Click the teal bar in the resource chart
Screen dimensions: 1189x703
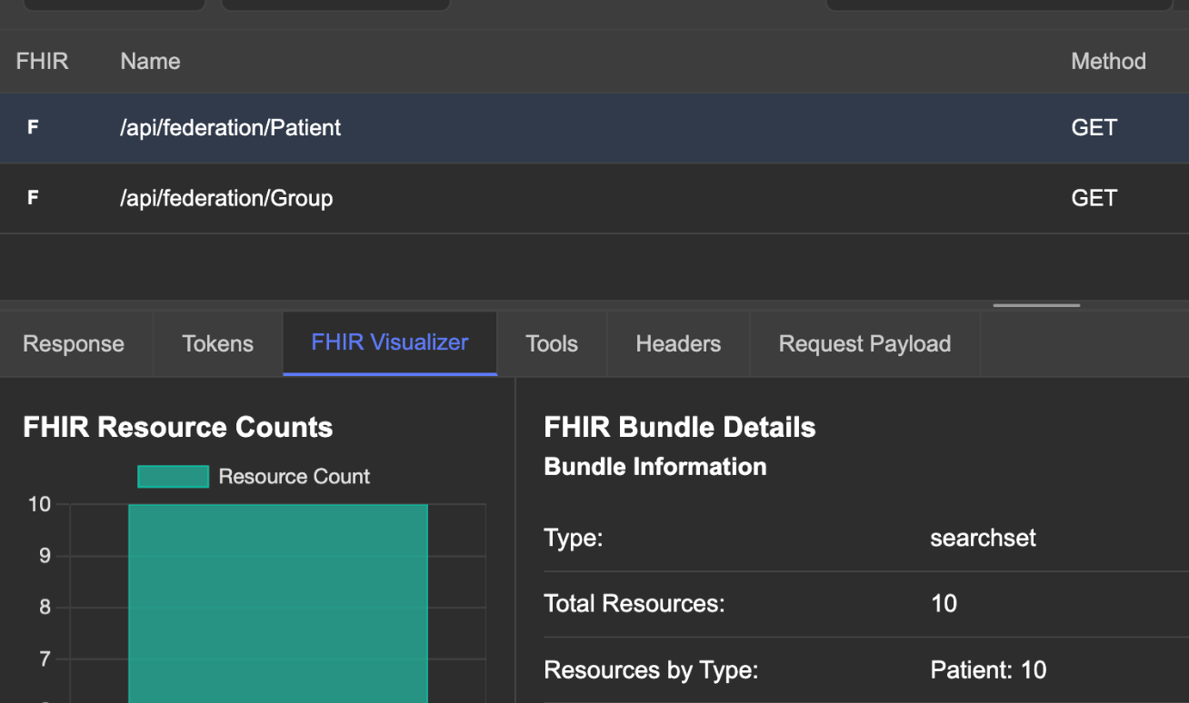coord(277,599)
